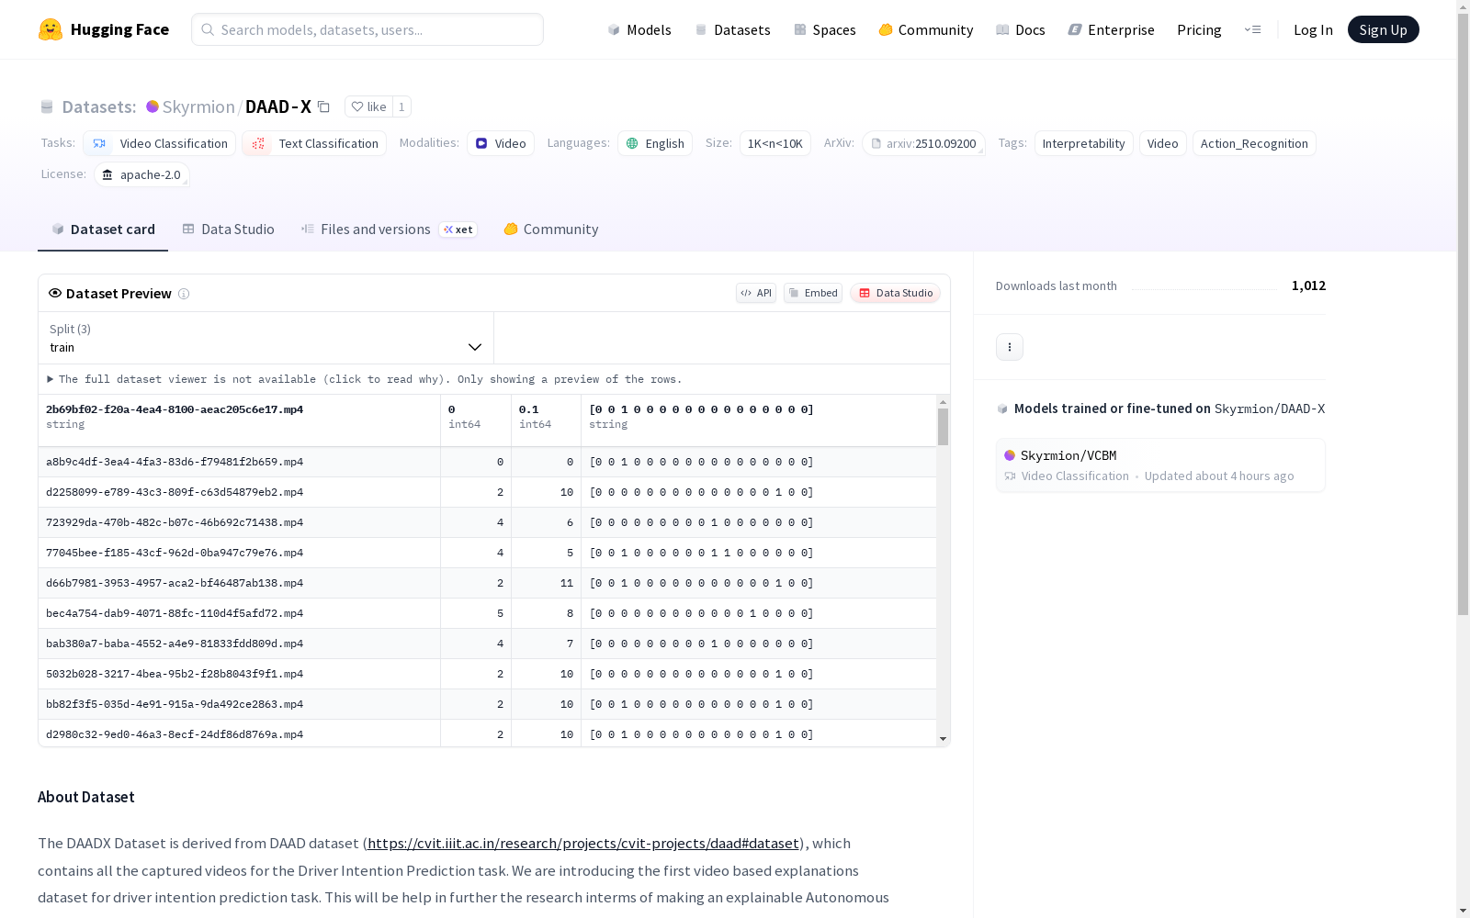Open Data Studio from preview header
This screenshot has width=1470, height=918.
point(896,293)
